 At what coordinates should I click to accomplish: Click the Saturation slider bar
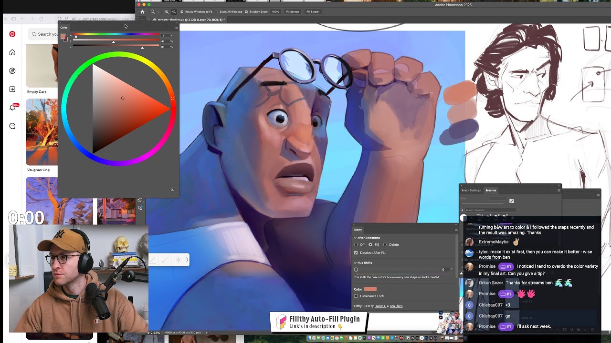pos(116,40)
